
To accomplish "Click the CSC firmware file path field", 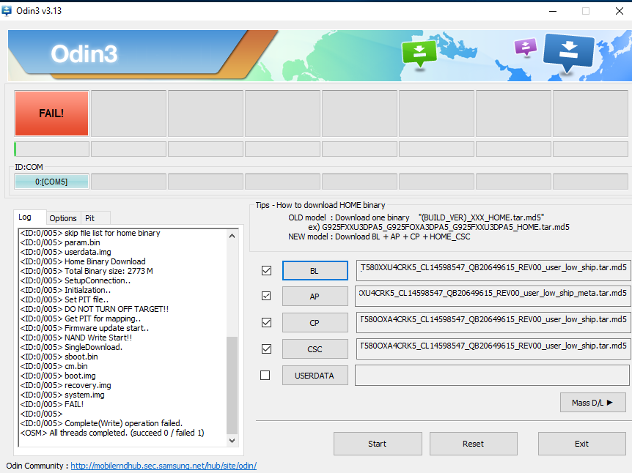I will tap(493, 349).
